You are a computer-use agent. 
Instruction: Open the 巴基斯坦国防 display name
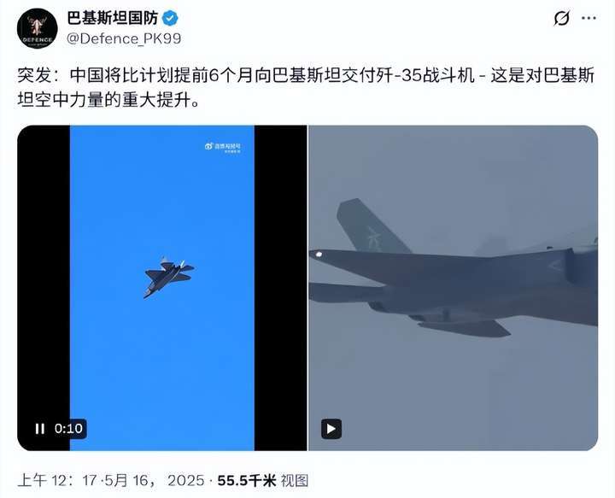click(113, 18)
